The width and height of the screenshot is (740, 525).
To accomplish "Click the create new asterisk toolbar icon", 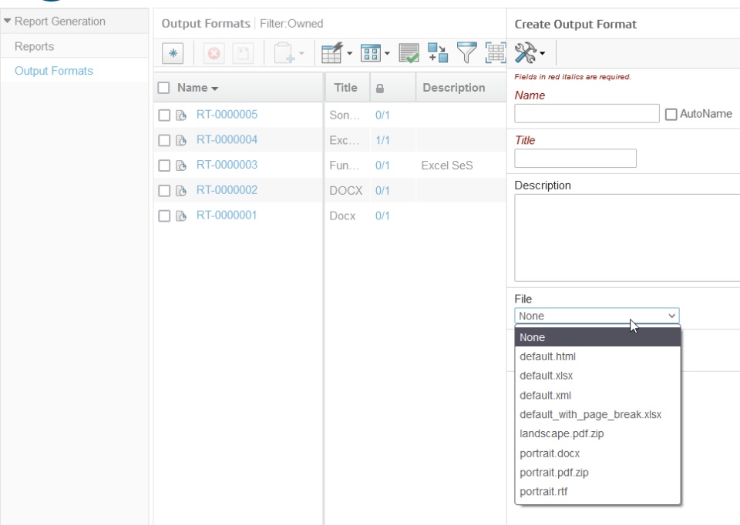I will tap(173, 53).
